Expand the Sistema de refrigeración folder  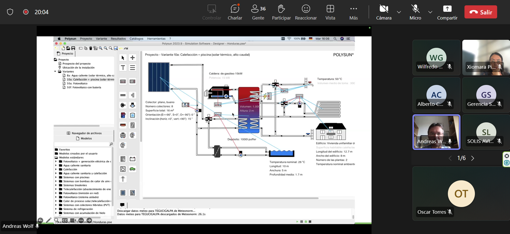[56, 209]
